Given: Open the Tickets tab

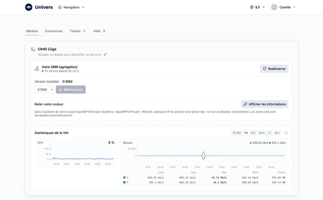Looking at the screenshot, I should point(78,31).
